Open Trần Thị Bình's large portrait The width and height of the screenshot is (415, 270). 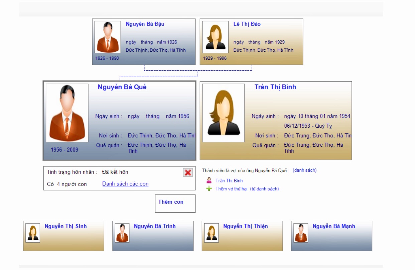pyautogui.click(x=224, y=113)
